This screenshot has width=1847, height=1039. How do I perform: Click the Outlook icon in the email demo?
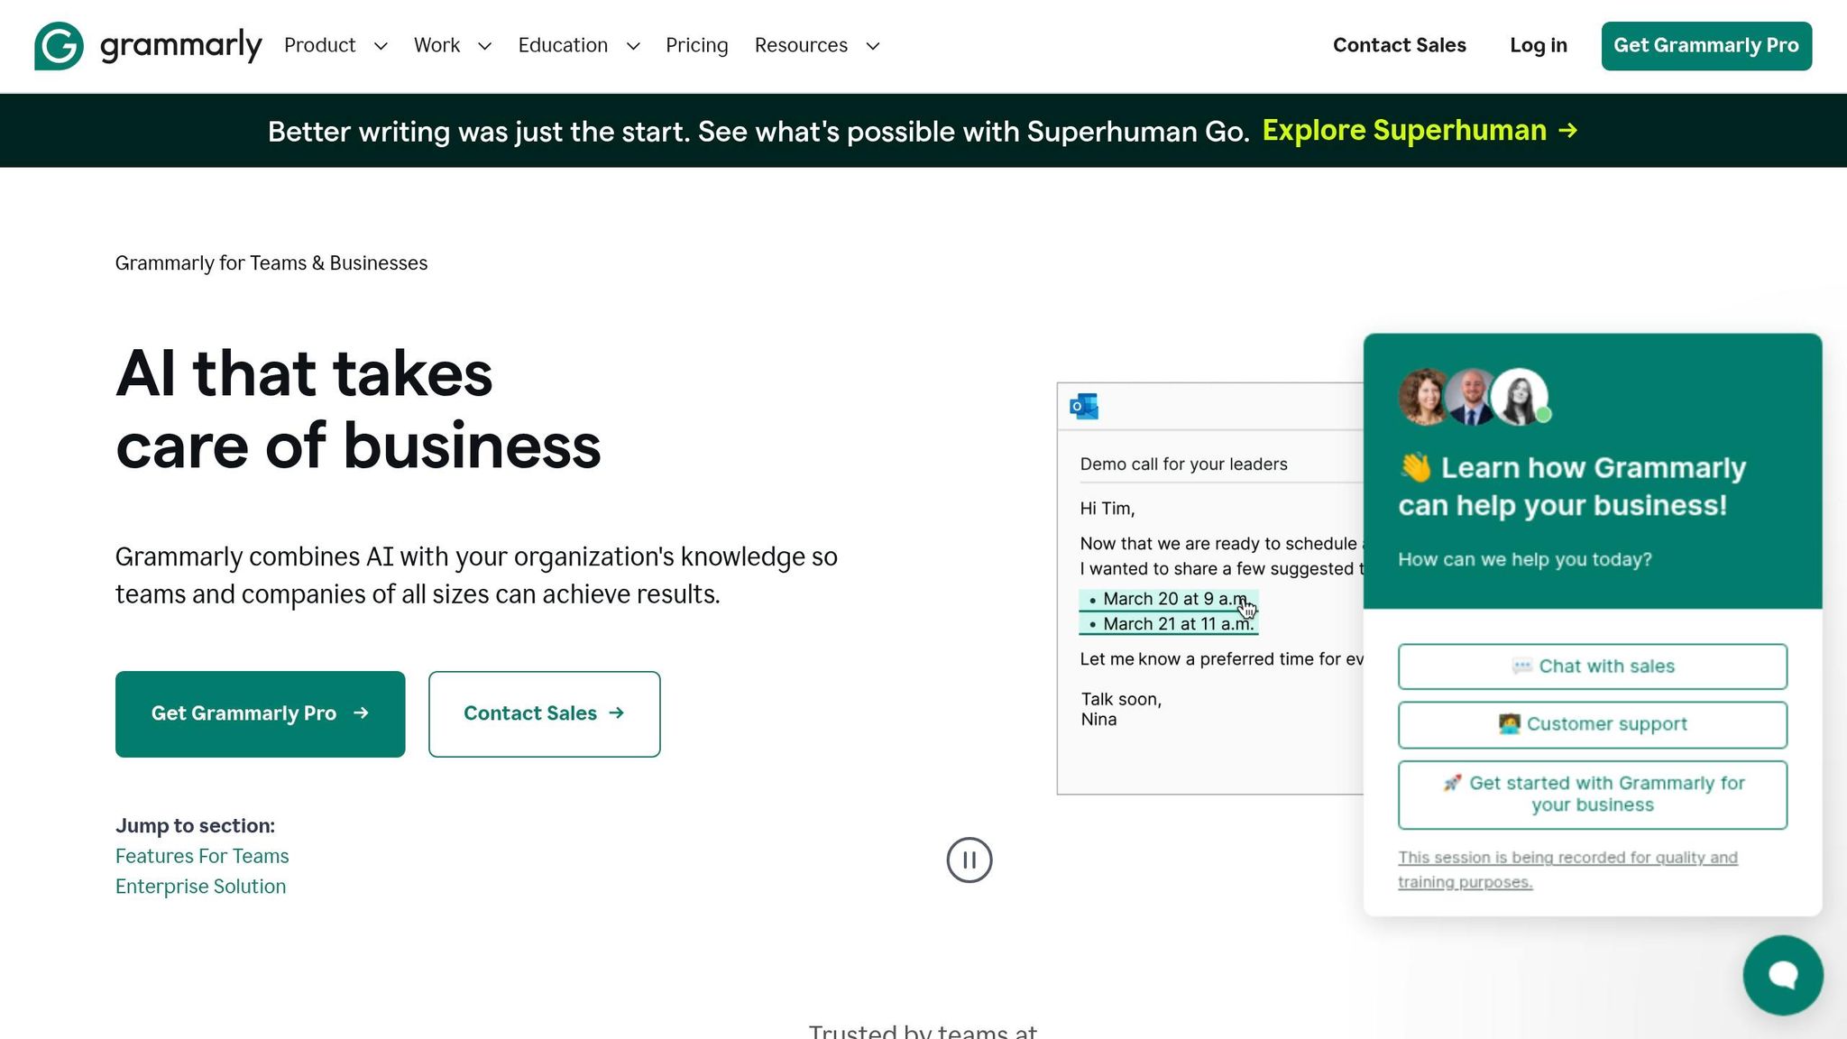tap(1084, 406)
